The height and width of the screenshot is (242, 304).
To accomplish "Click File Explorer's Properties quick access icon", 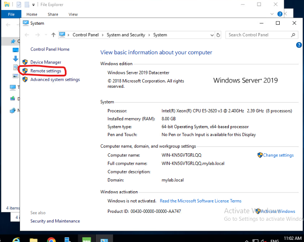I will click(x=19, y=4).
